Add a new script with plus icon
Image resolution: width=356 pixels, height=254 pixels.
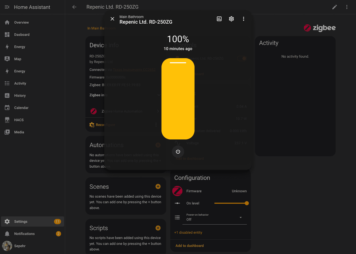(158, 228)
